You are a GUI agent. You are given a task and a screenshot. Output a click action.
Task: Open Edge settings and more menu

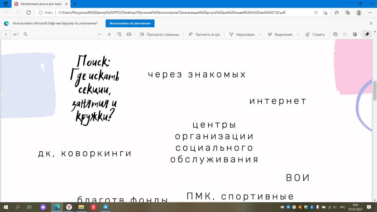pos(370,12)
